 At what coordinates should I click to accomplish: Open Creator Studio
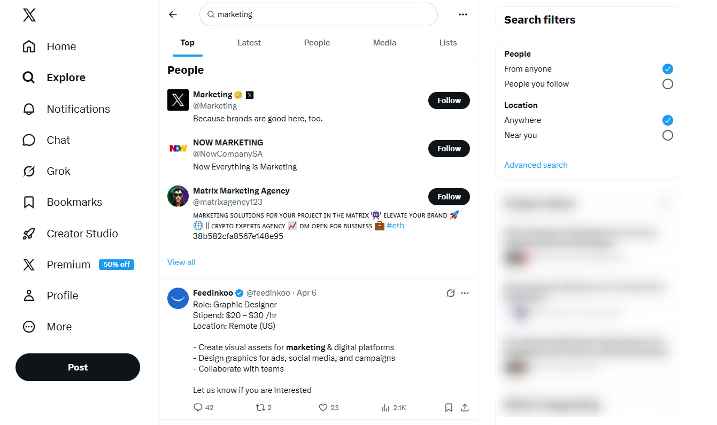[x=82, y=233]
